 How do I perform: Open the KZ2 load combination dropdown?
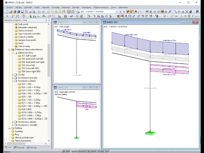coord(116,12)
